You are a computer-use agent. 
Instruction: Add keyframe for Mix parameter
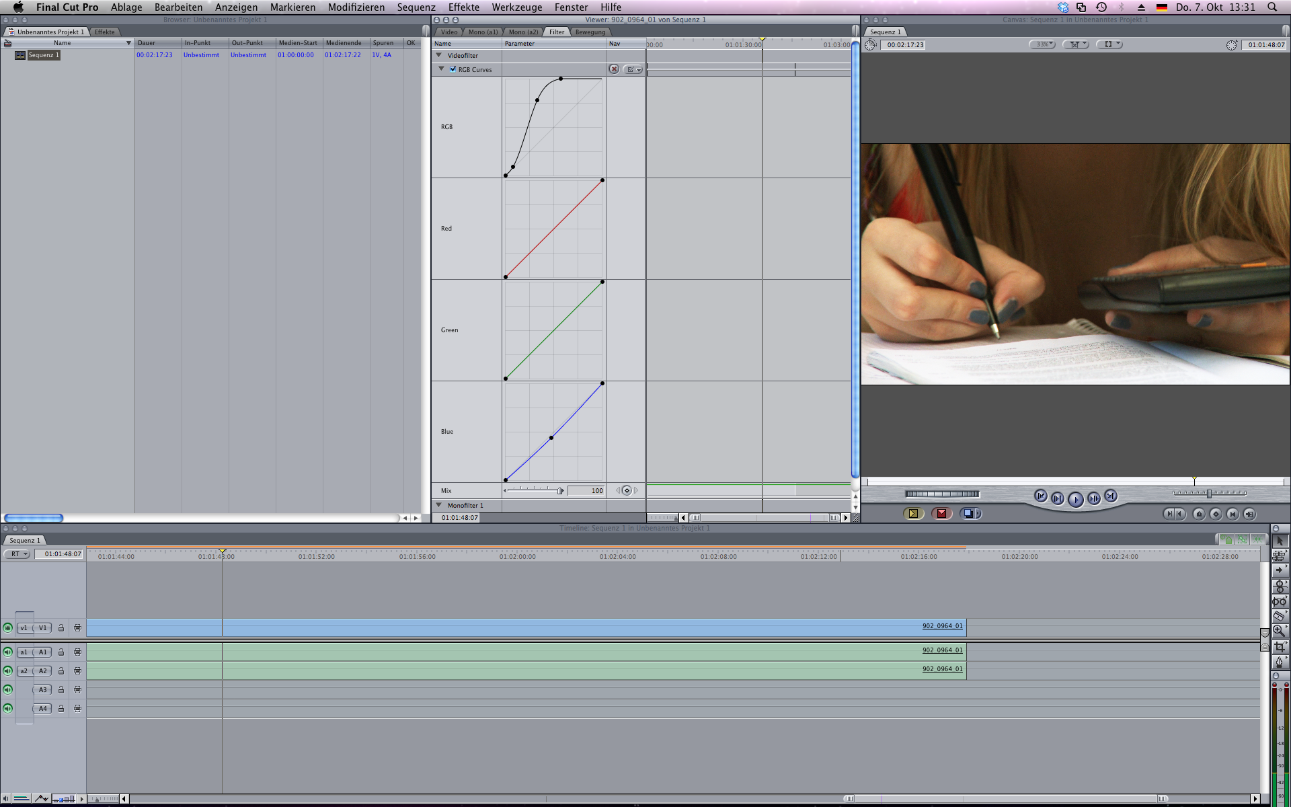[627, 490]
